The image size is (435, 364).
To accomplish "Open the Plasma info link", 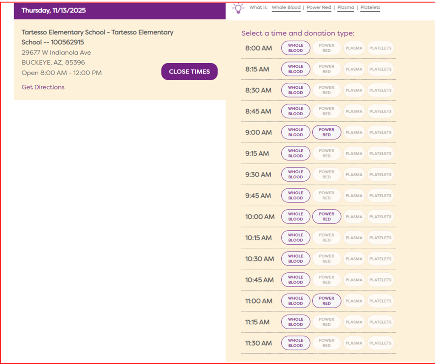I will 345,8.
